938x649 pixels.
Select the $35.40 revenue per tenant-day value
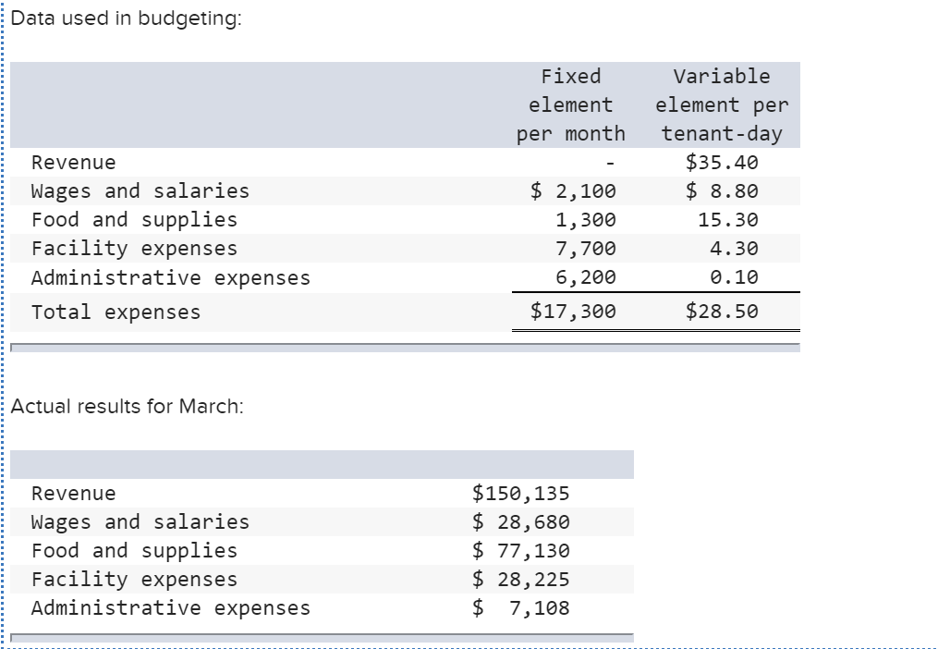(x=726, y=163)
